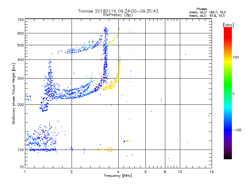This screenshot has height=187, width=249.
Task: Click the orange echo cluster on 100 km line
Action: coord(106,149)
